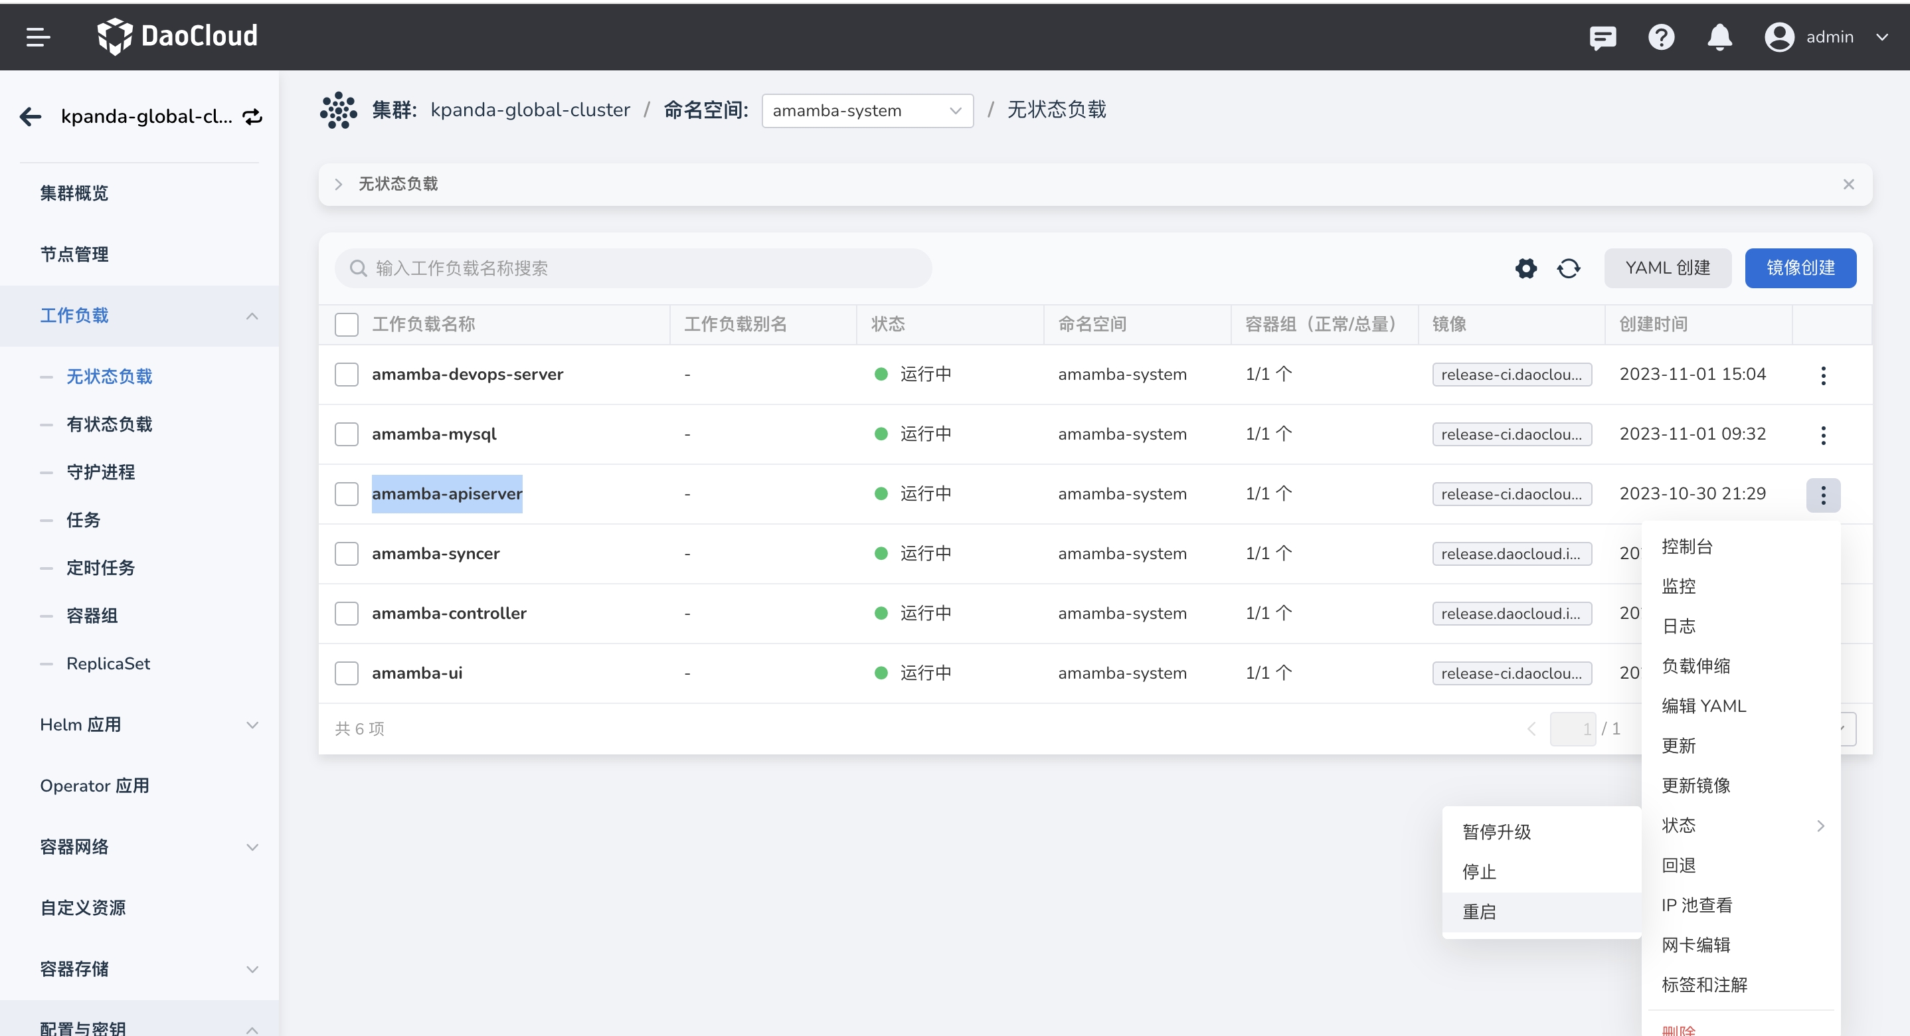Select the amamba-ui row checkbox
Screen dimensions: 1910x1036
[x=346, y=673]
